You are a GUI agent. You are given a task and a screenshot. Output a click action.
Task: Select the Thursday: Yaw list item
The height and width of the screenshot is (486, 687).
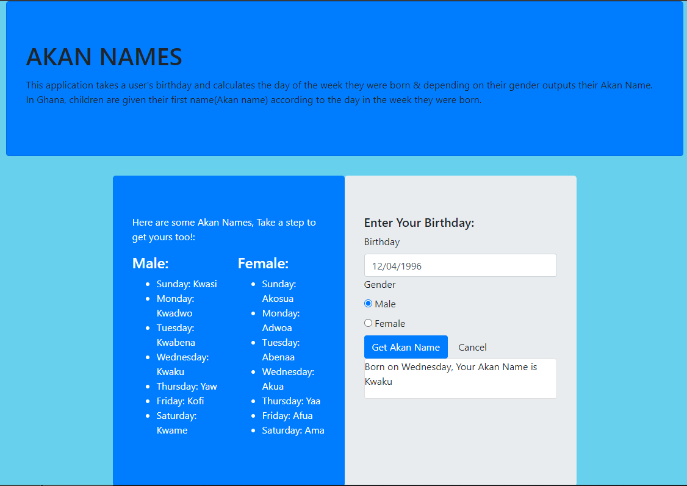pyautogui.click(x=187, y=387)
